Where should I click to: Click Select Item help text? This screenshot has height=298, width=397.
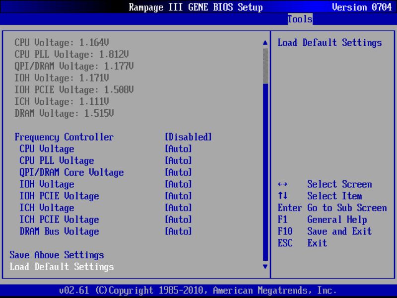334,196
